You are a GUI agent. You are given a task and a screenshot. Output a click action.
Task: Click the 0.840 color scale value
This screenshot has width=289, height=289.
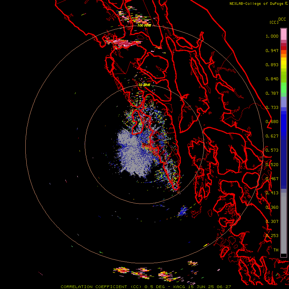[272, 79]
